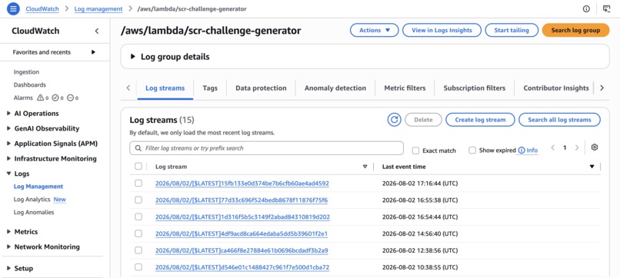Check the box for stream 77d33c696f524bedb8678f11876f75f6

tap(138, 200)
